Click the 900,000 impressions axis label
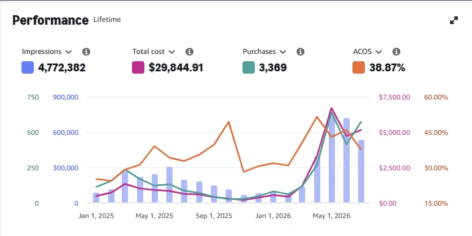The width and height of the screenshot is (472, 236). [65, 97]
